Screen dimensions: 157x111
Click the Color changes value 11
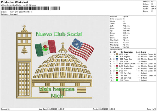124,19
